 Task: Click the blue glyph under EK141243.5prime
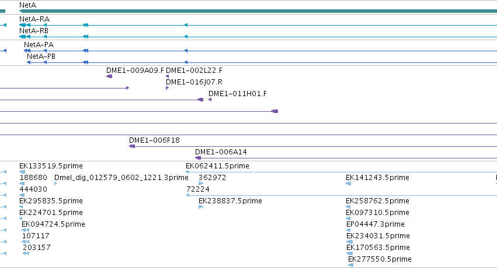point(348,184)
